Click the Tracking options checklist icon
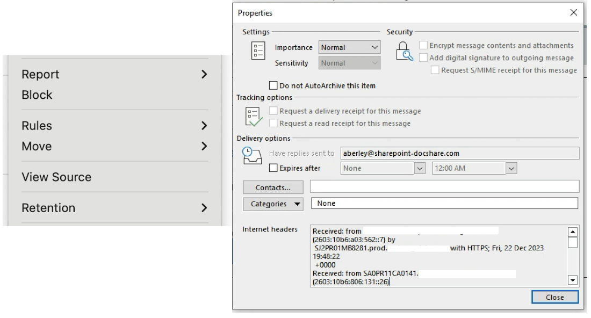Viewport: 591px width, 318px height. click(254, 117)
